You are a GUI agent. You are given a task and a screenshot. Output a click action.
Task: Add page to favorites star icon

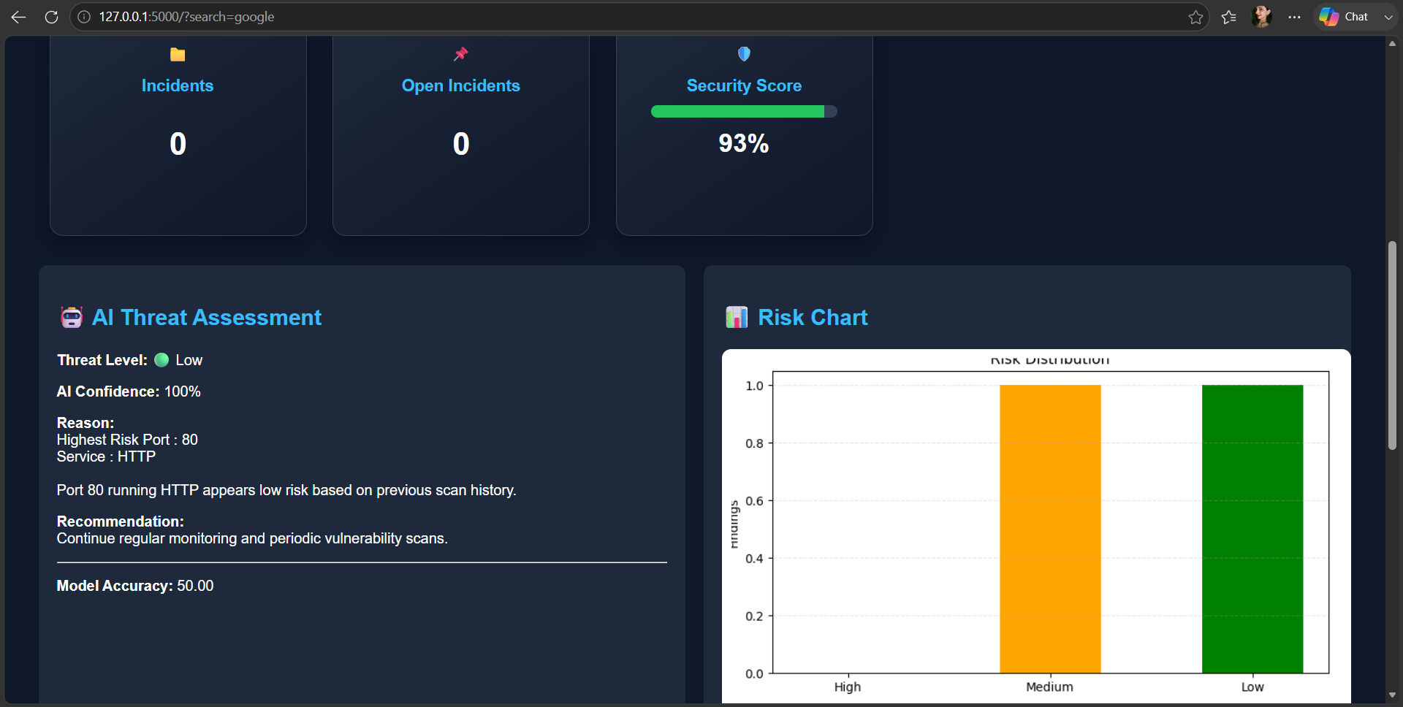pyautogui.click(x=1195, y=17)
